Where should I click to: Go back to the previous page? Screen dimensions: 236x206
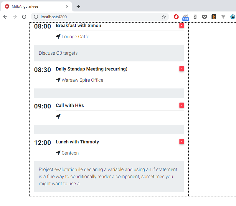pos(5,17)
